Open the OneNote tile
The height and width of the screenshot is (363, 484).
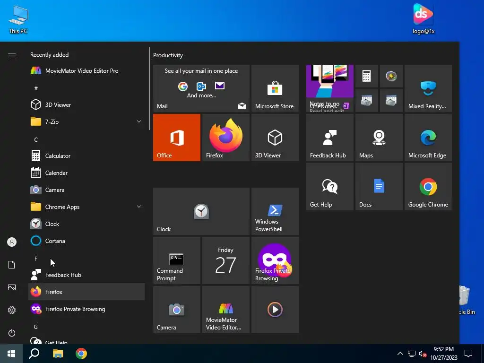[x=329, y=88]
